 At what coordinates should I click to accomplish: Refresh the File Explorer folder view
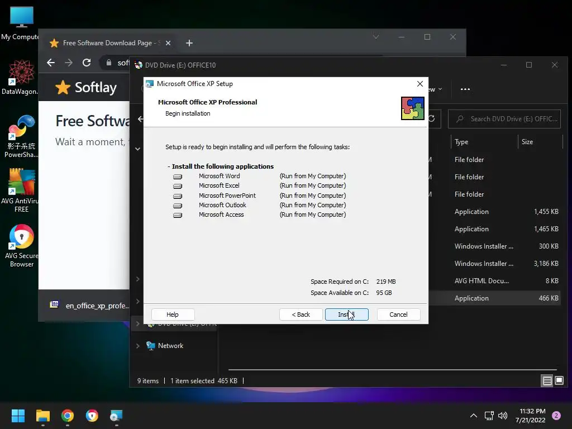pos(432,118)
